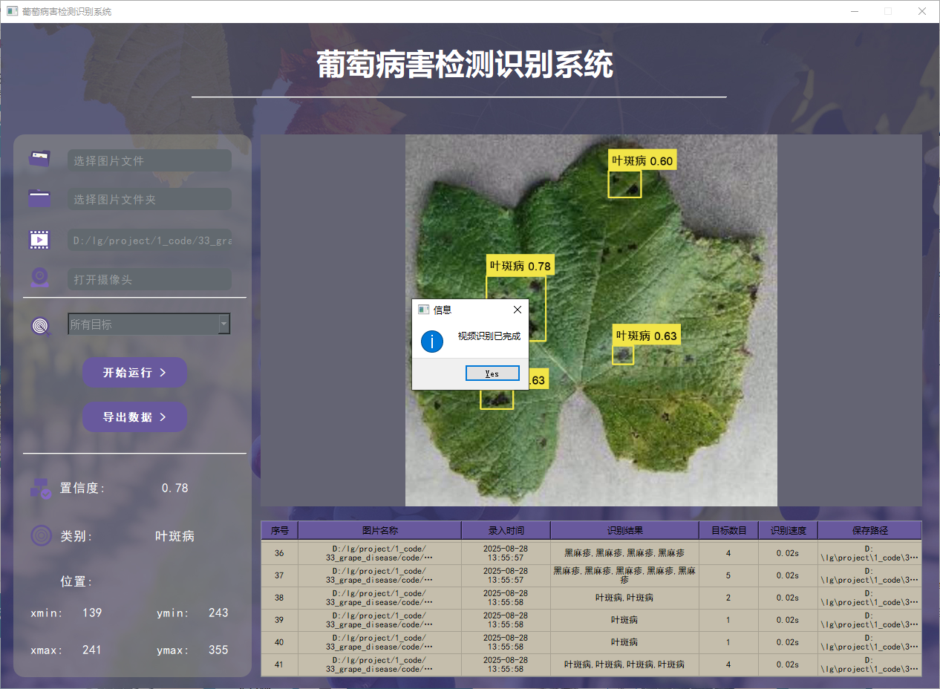Click the target filter icon beside 所有目标
Image resolution: width=940 pixels, height=689 pixels.
41,325
